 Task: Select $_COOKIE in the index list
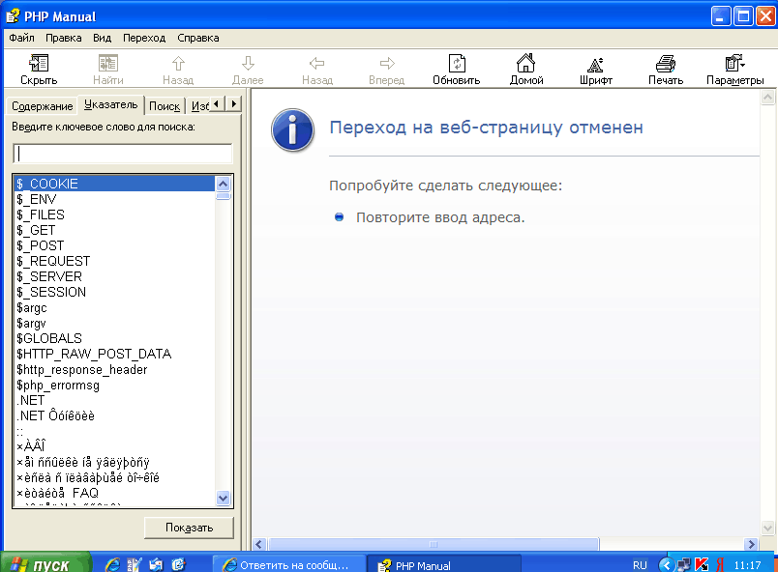point(114,184)
